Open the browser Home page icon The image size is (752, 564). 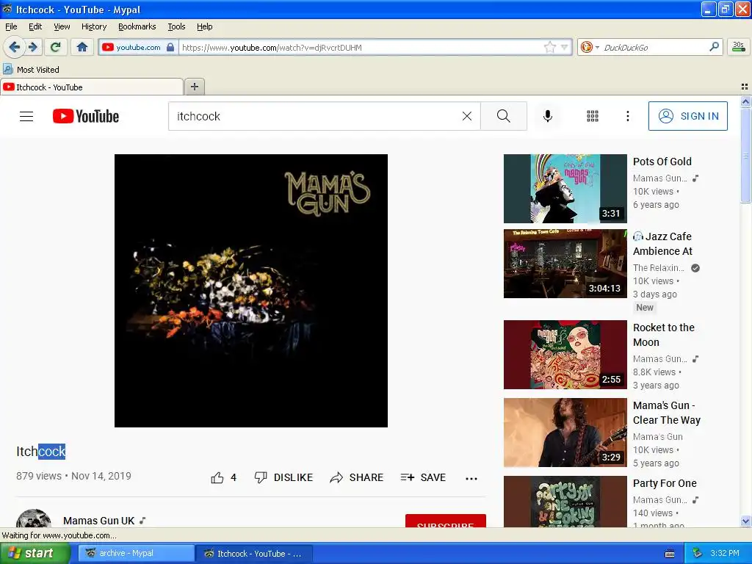pyautogui.click(x=82, y=47)
